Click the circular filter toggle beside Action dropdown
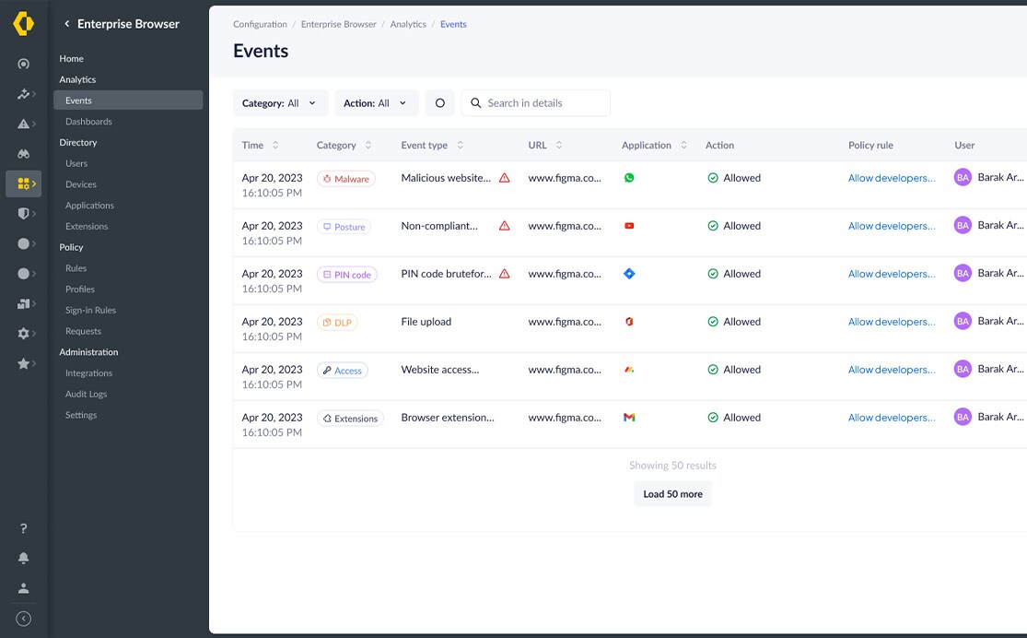 [439, 102]
